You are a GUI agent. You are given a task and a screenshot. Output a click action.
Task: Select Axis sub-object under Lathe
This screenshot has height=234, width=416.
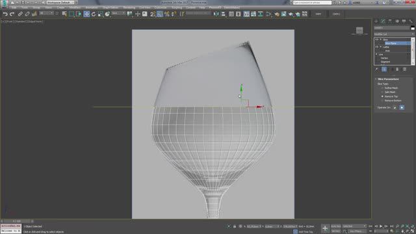pos(387,51)
